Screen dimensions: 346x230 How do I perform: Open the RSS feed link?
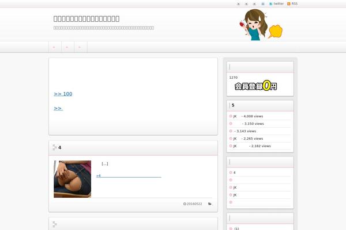(x=292, y=4)
